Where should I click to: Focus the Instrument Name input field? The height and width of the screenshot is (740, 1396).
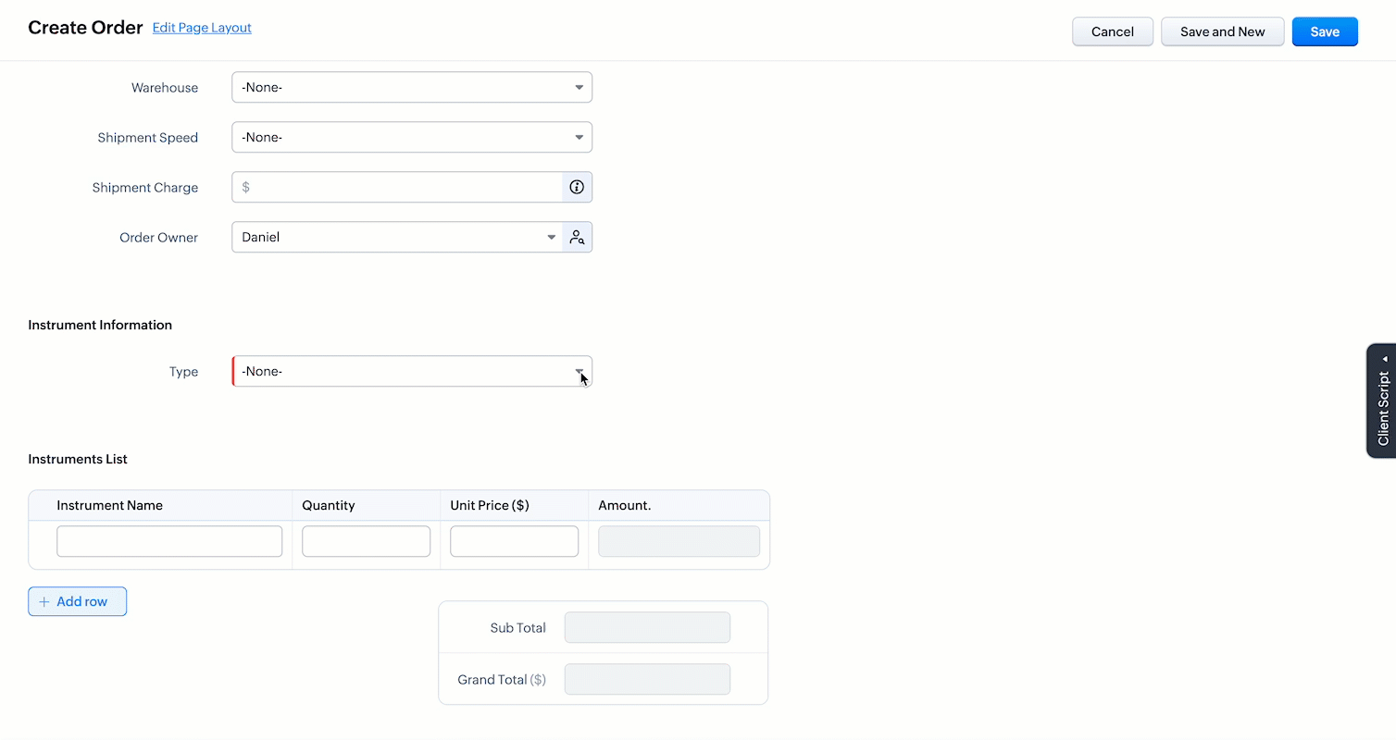pos(169,541)
